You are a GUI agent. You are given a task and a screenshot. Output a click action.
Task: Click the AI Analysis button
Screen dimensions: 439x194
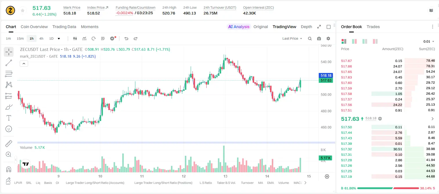click(x=239, y=27)
